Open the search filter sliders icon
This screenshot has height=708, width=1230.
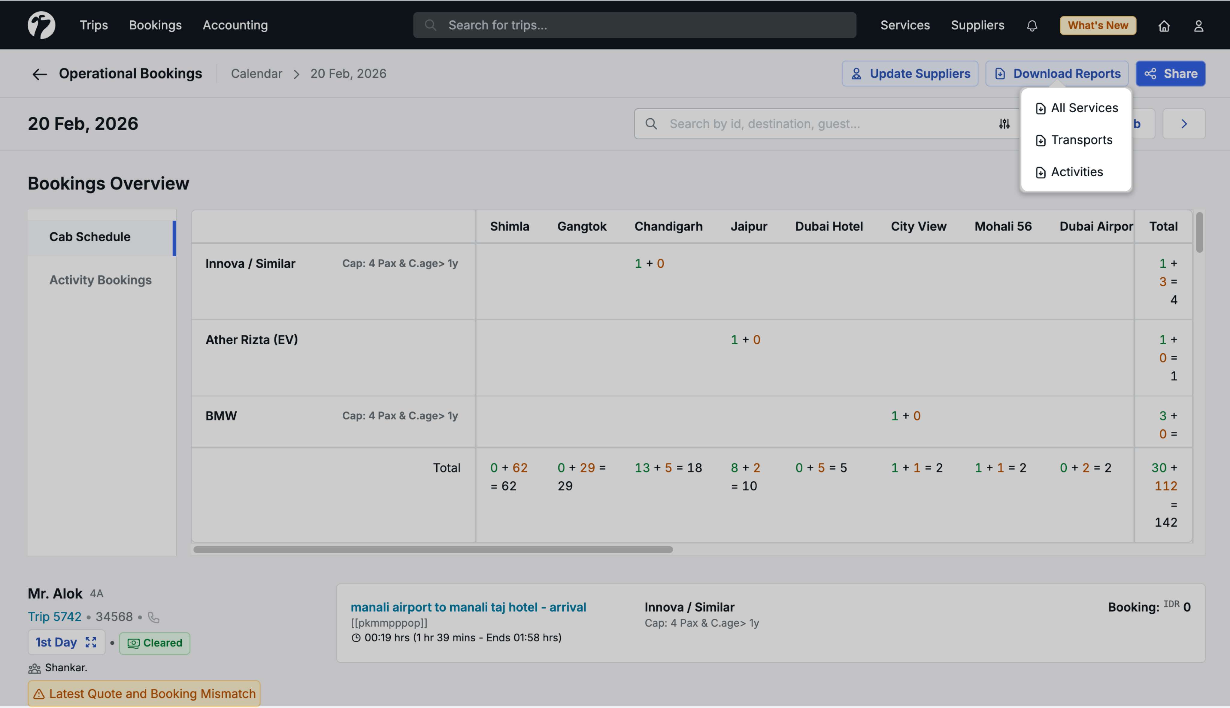(x=1004, y=124)
